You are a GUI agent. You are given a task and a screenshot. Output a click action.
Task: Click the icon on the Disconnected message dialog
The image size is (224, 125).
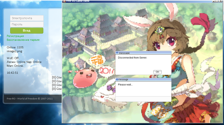click(x=117, y=53)
